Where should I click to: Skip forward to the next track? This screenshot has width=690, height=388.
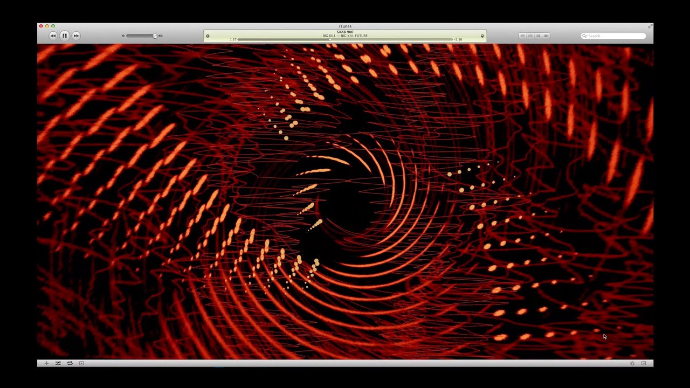(77, 36)
